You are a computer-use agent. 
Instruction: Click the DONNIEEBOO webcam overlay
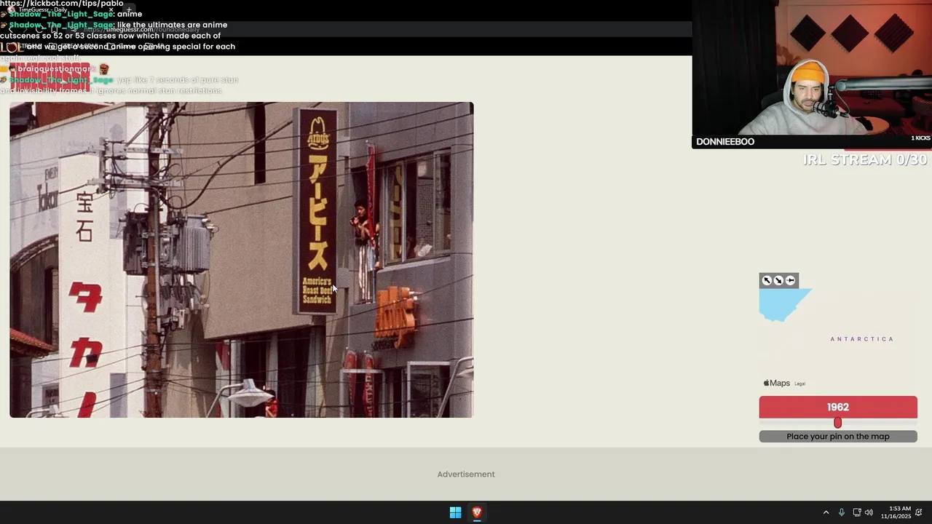point(812,74)
